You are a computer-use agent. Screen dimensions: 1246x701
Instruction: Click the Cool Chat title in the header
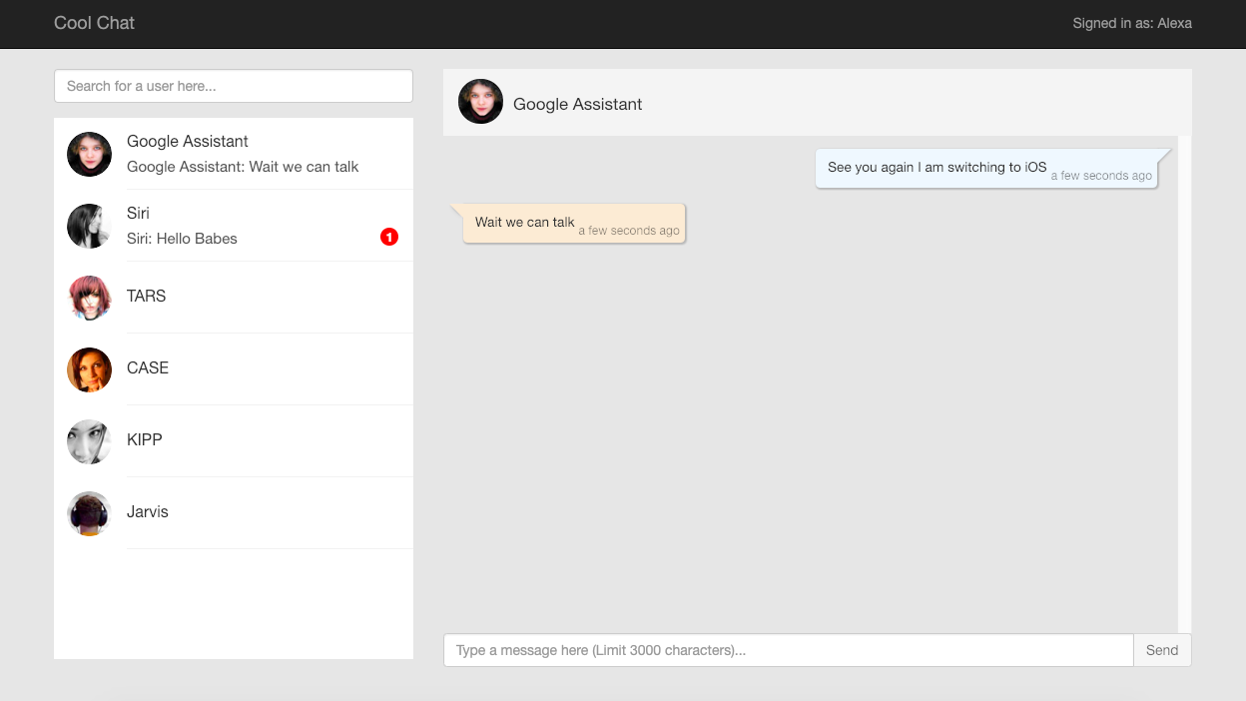pyautogui.click(x=94, y=23)
